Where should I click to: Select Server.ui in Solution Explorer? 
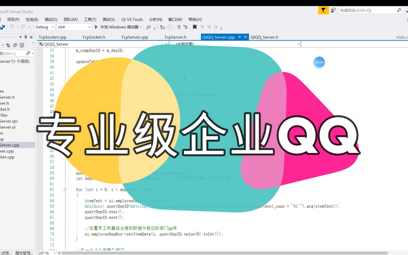click(8, 127)
